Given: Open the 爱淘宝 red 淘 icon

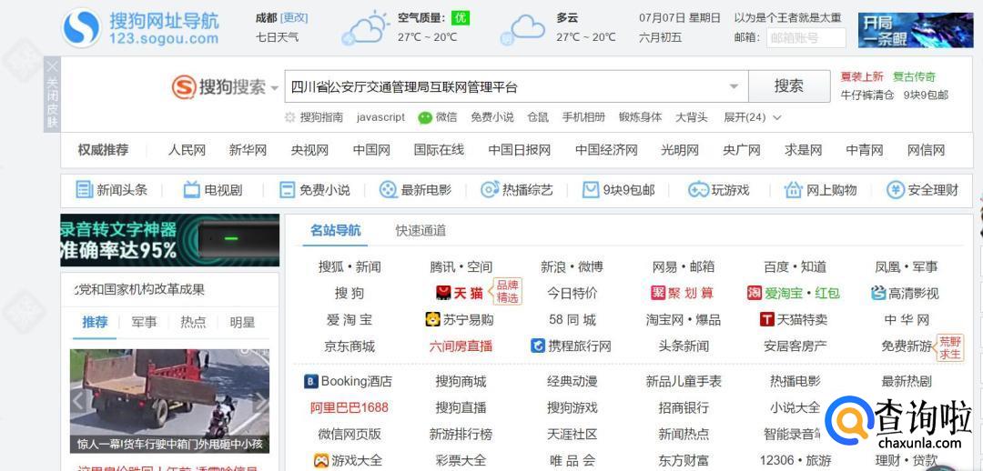Looking at the screenshot, I should point(755,293).
